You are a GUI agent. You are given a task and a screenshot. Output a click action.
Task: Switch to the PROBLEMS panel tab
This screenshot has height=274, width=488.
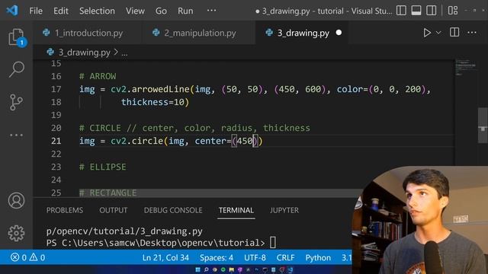click(x=64, y=210)
